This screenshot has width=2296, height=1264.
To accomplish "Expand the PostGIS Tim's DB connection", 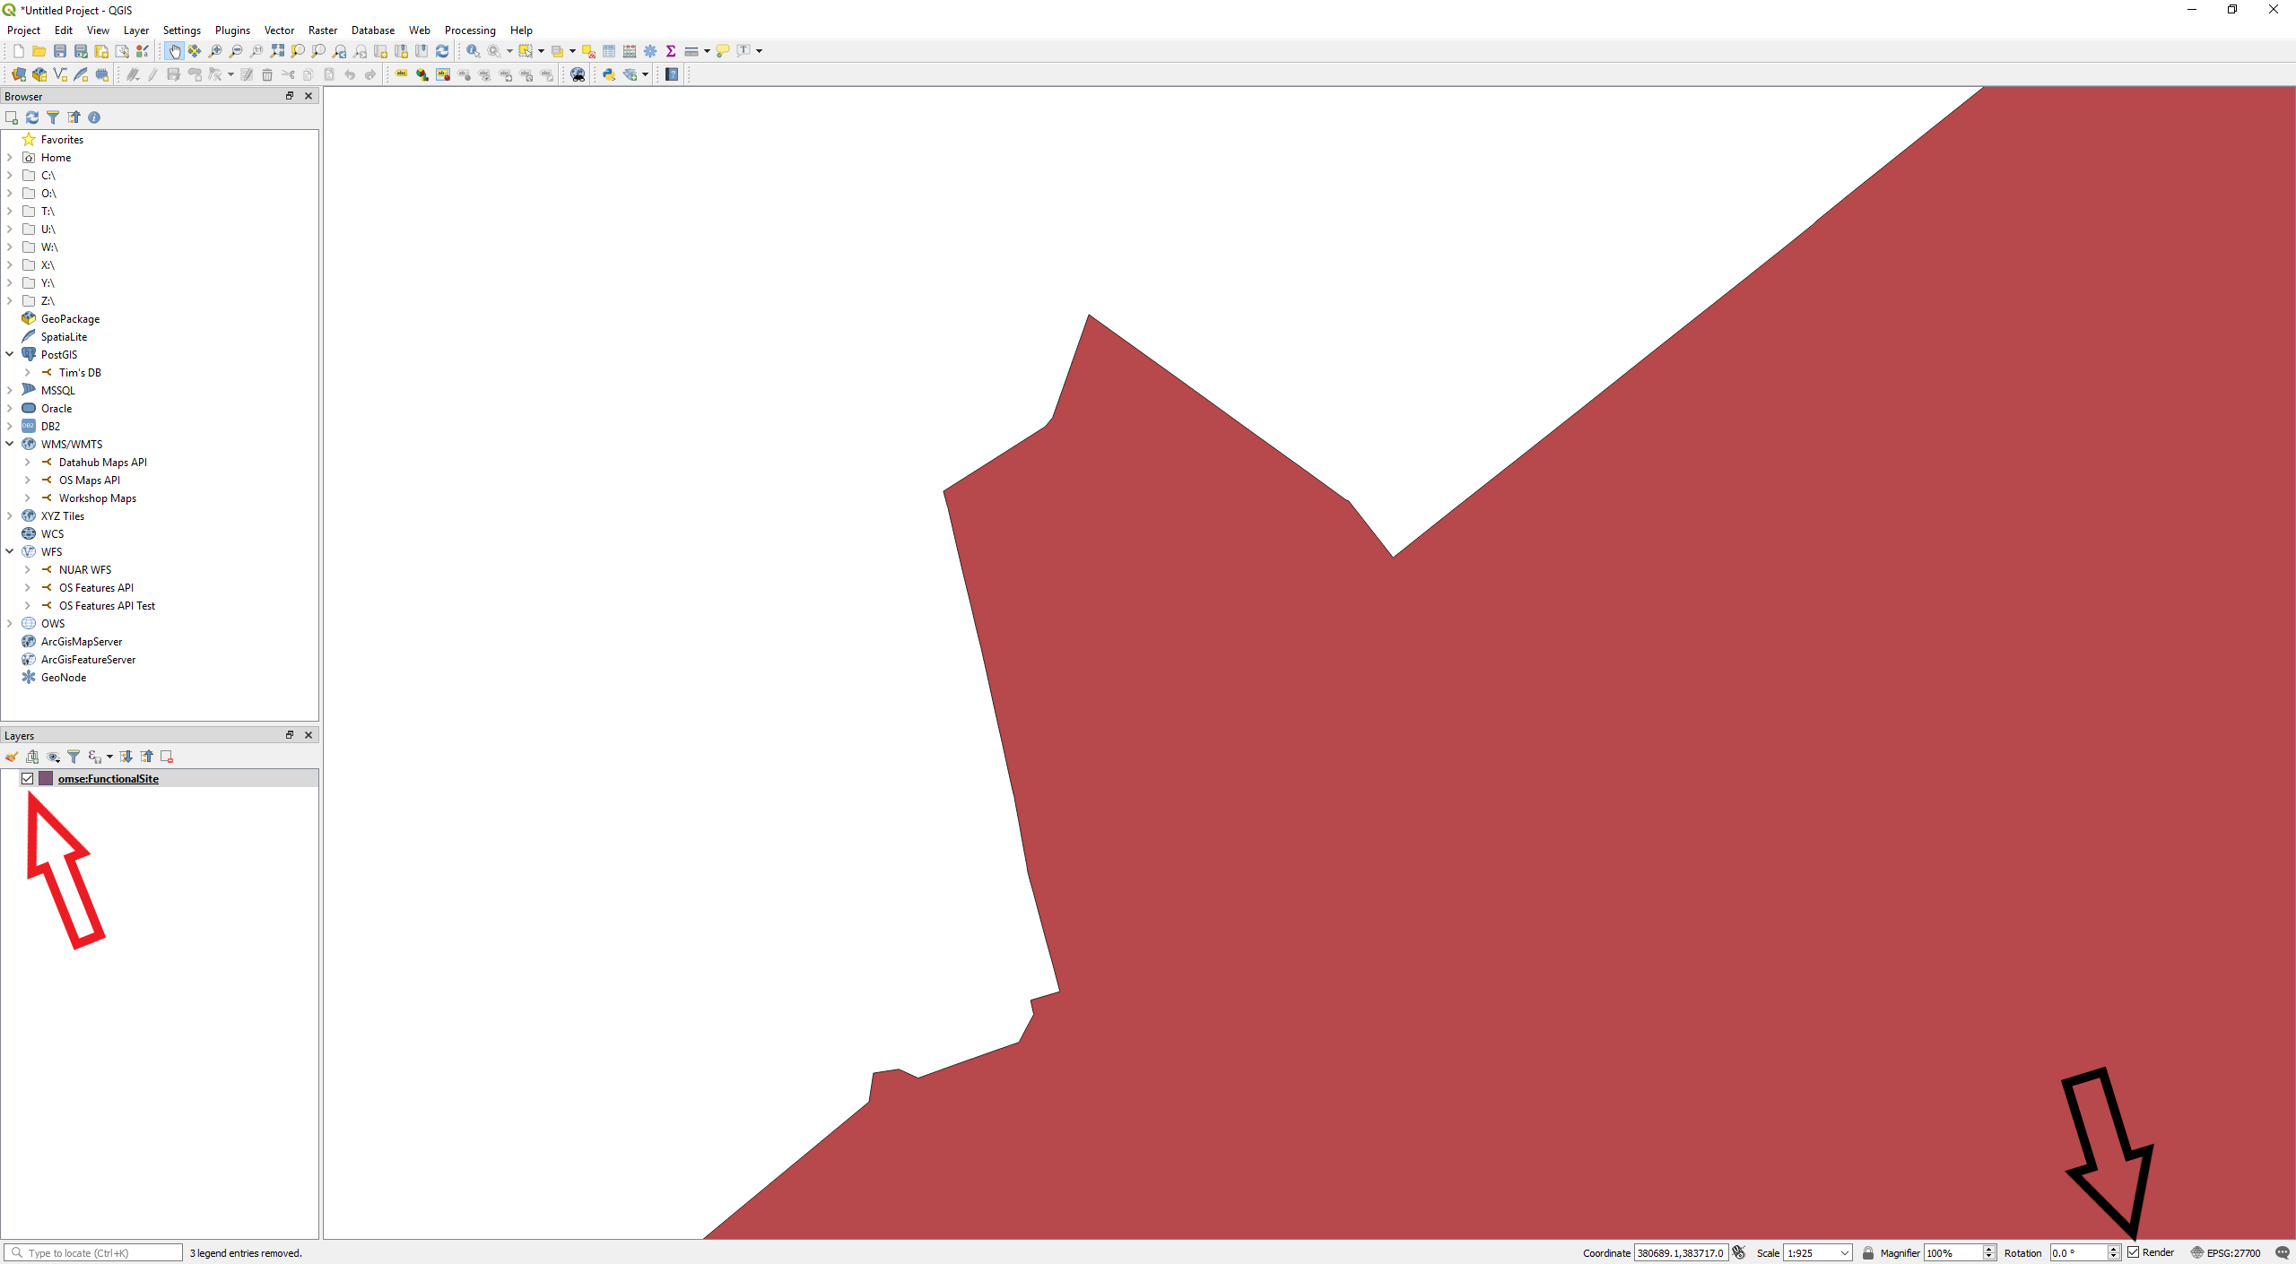I will 28,372.
